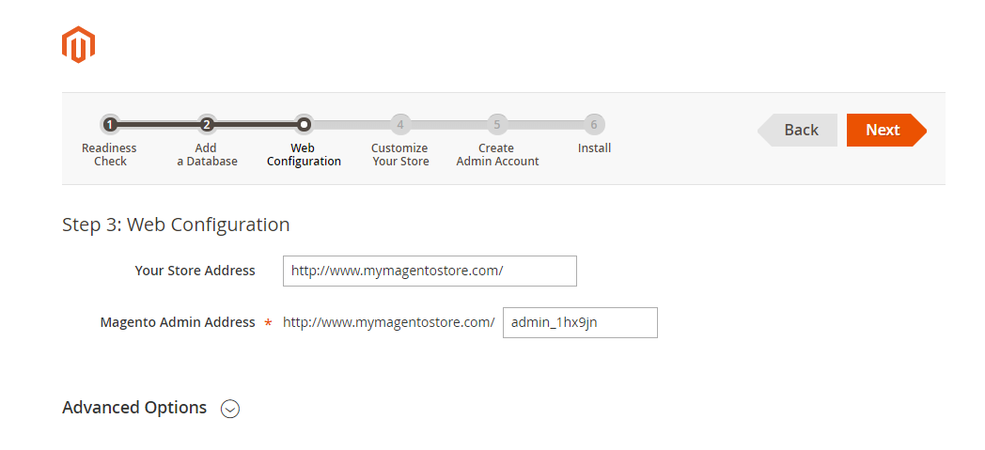The image size is (985, 450).
Task: Focus the admin path field containing admin_1hx9jn
Action: pos(580,322)
